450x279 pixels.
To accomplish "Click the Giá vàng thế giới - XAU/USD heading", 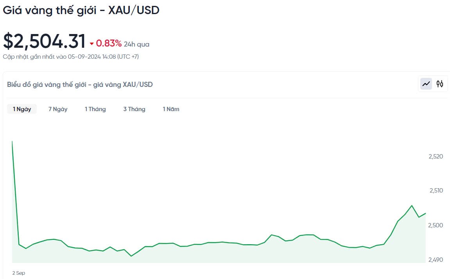I will tap(81, 11).
